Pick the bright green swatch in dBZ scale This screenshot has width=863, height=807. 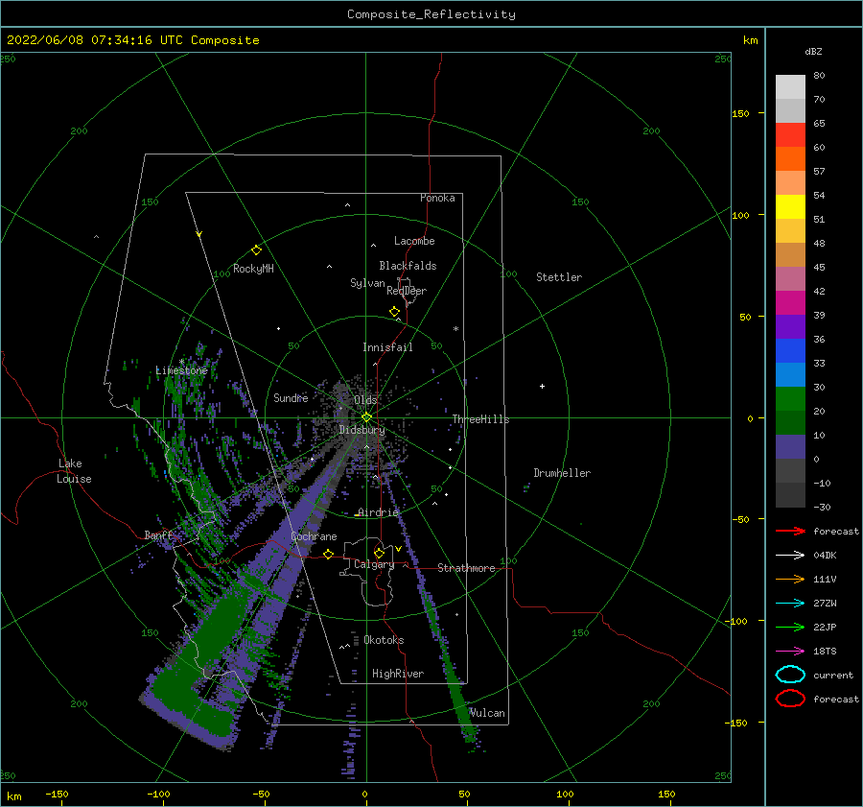click(790, 399)
